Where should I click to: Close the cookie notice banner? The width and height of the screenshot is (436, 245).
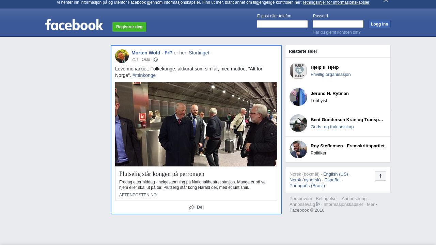386,1
